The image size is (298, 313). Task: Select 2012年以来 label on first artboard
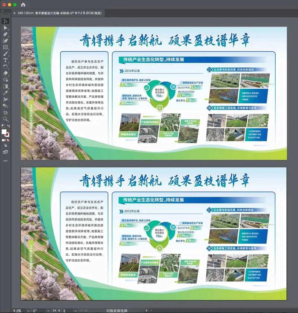click(132, 71)
